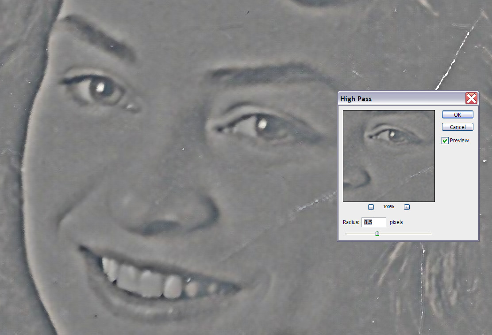Viewport: 492px width, 335px height.
Task: Click the 100% zoom level label
Action: (388, 207)
